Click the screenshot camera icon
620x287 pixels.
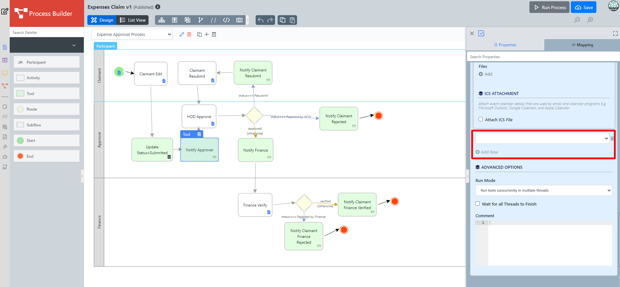(x=239, y=20)
